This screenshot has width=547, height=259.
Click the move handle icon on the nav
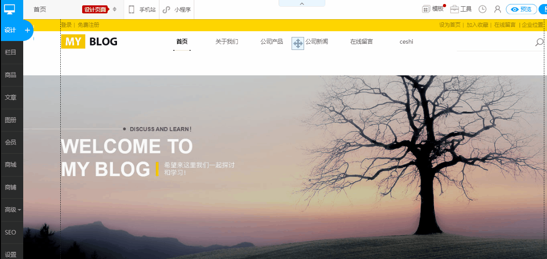pyautogui.click(x=298, y=43)
